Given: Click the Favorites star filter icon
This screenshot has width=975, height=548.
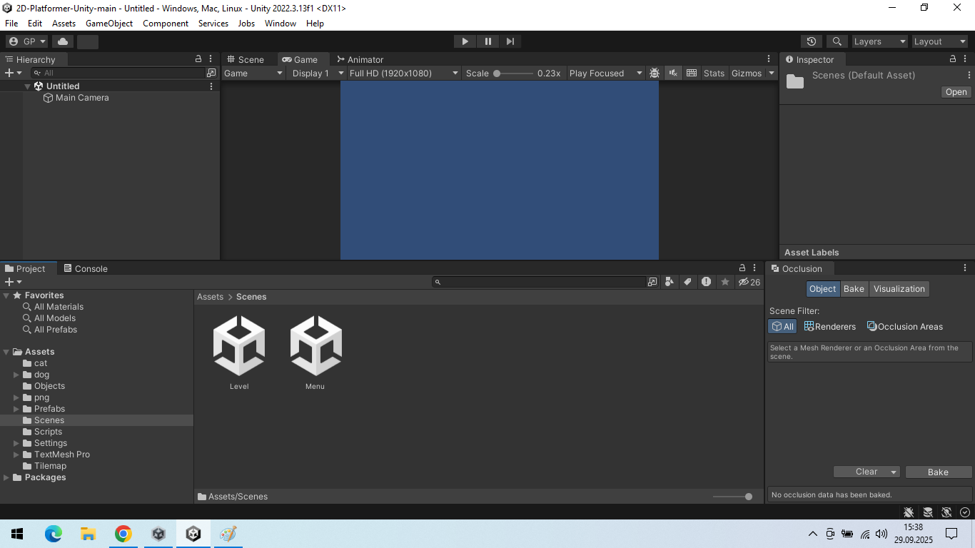Looking at the screenshot, I should 725,282.
